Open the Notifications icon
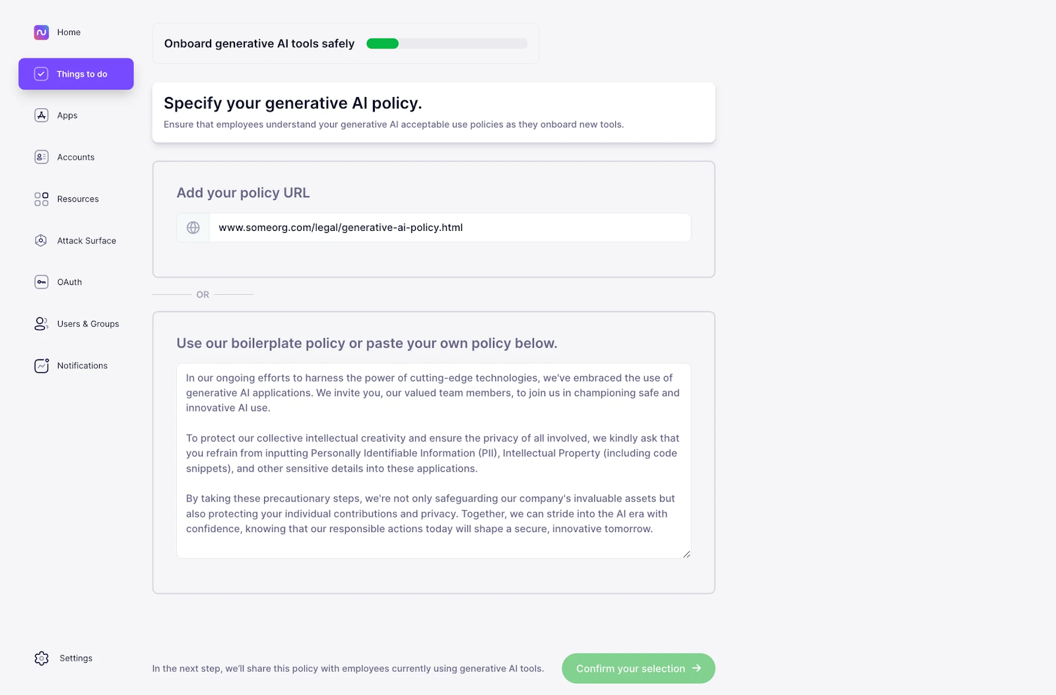This screenshot has height=695, width=1056. (x=41, y=365)
